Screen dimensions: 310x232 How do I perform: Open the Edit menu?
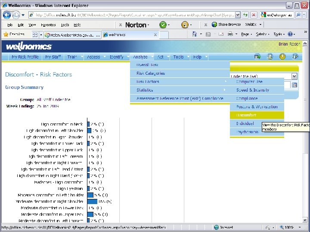(21, 25)
